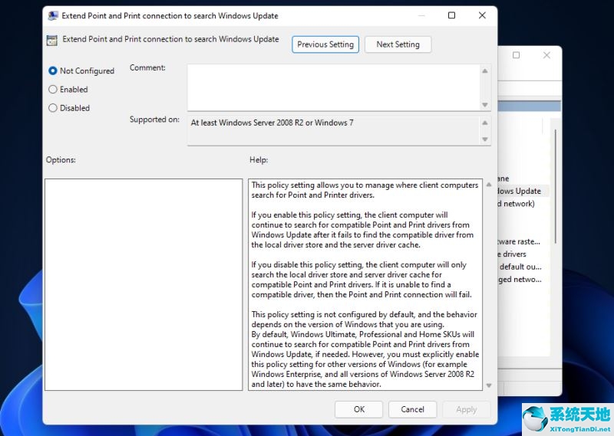Screen dimensions: 614x436
Task: Close the background Group Policy window
Action: click(x=546, y=55)
